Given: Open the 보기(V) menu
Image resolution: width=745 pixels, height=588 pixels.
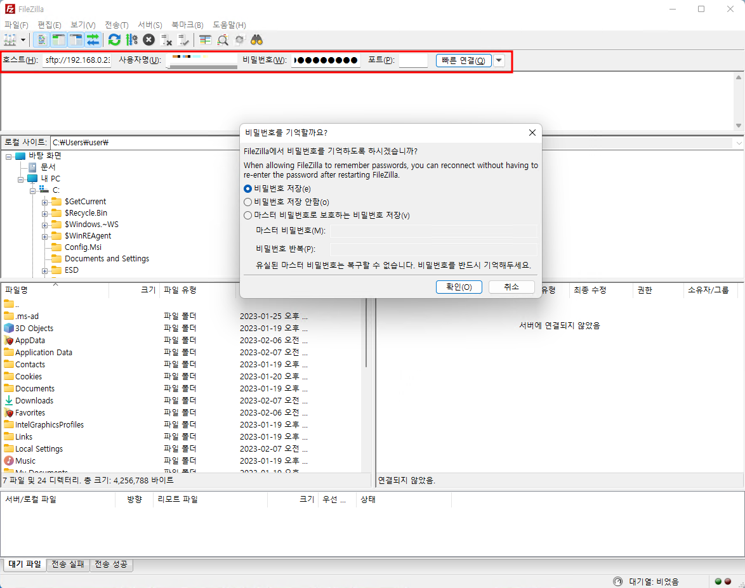Looking at the screenshot, I should click(83, 25).
